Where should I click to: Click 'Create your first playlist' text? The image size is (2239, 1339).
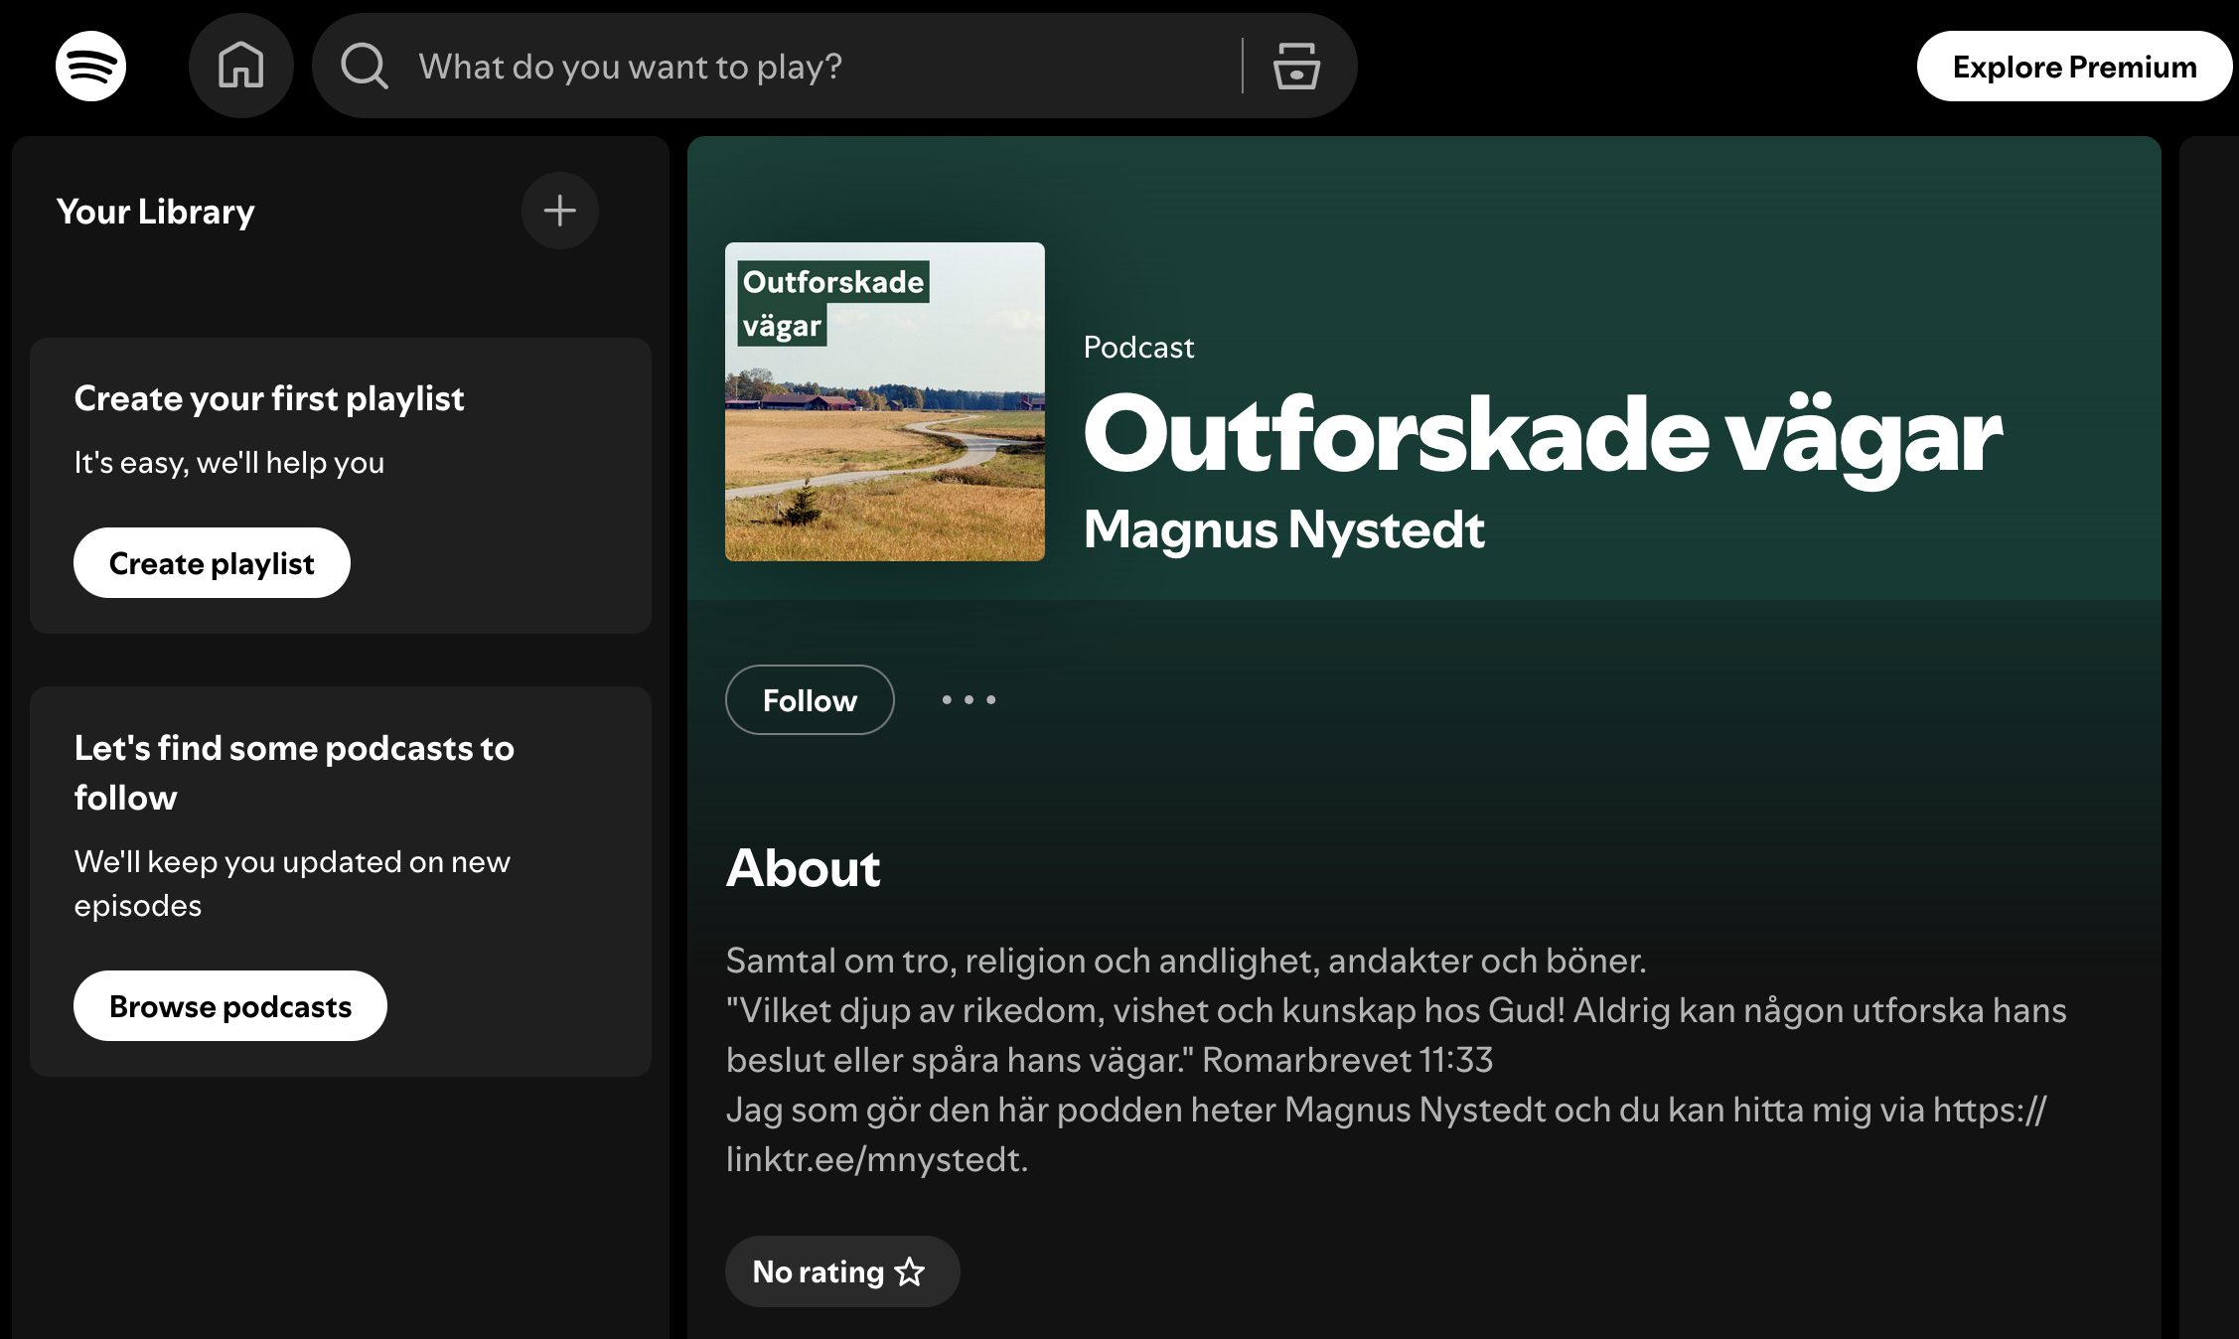pos(269,398)
